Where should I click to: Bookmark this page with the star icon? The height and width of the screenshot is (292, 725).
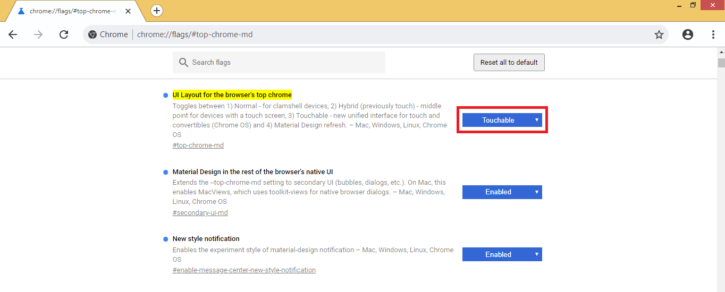659,35
